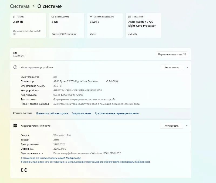This screenshot has height=183, width=216.
Task: Open Соглашение об использовании служб Майкрософт
Action: tap(51, 158)
